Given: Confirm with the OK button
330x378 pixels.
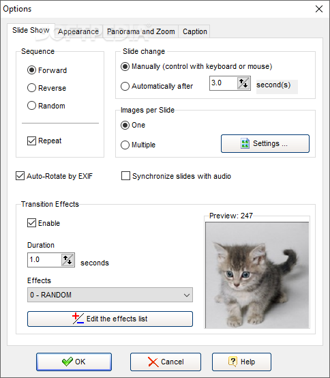Looking at the screenshot, I should tap(74, 362).
